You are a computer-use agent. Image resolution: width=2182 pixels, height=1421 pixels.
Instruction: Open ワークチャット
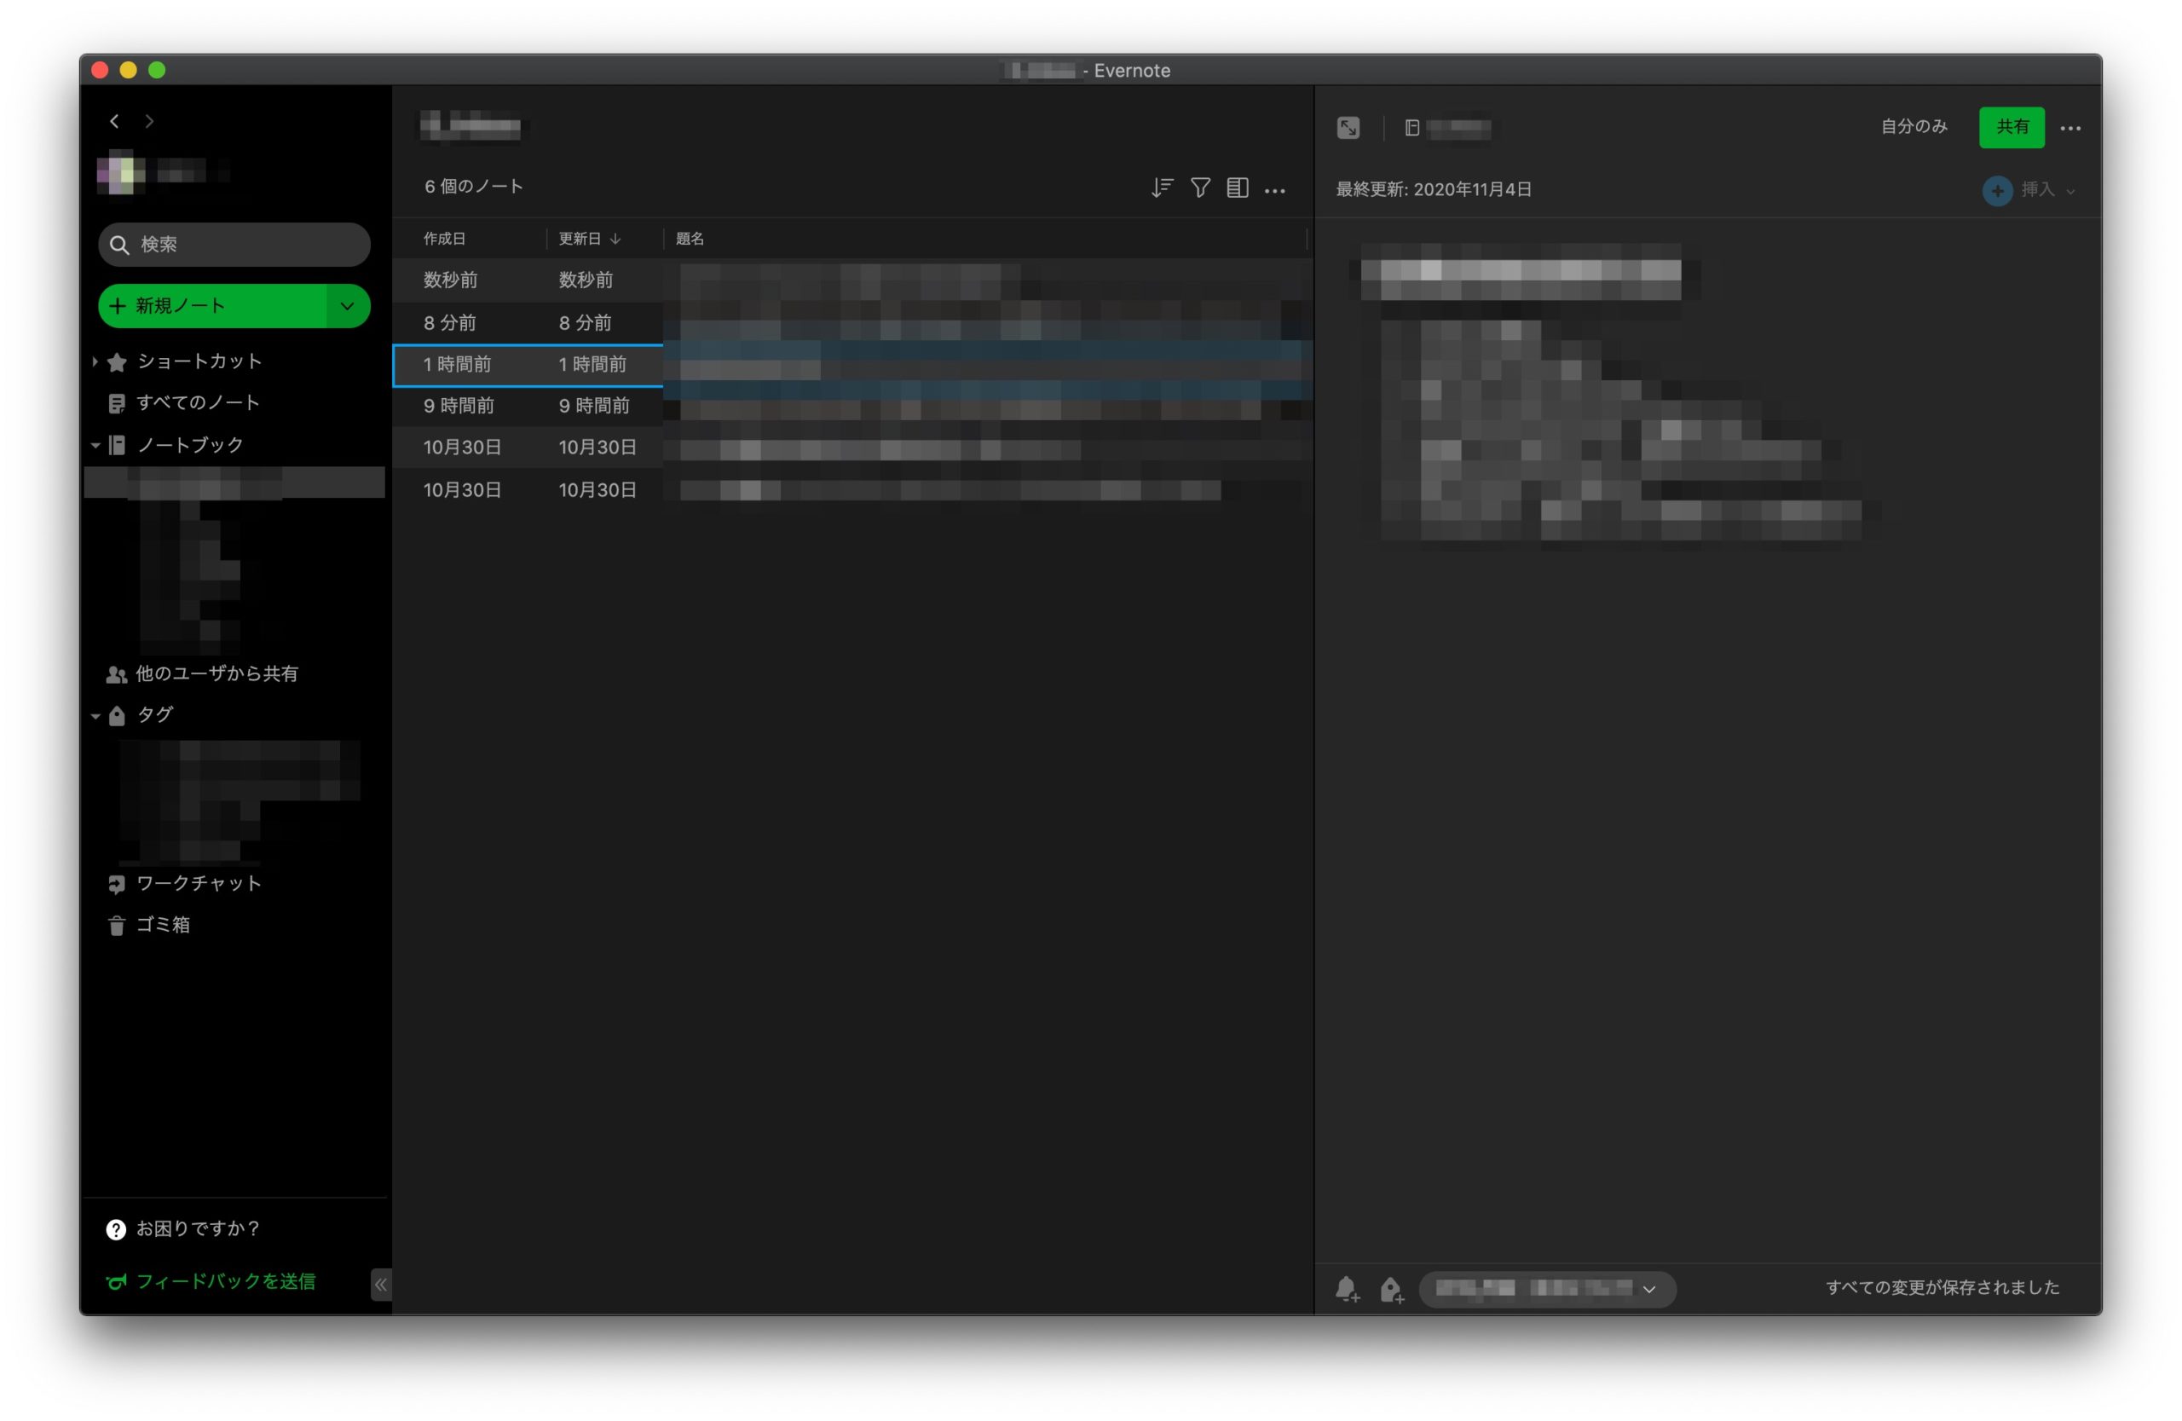click(199, 884)
